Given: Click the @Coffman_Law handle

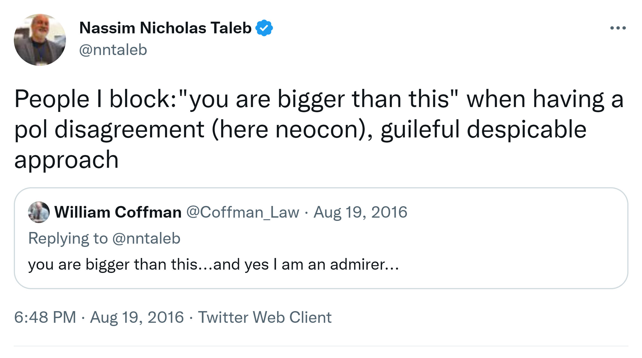Looking at the screenshot, I should tap(243, 212).
